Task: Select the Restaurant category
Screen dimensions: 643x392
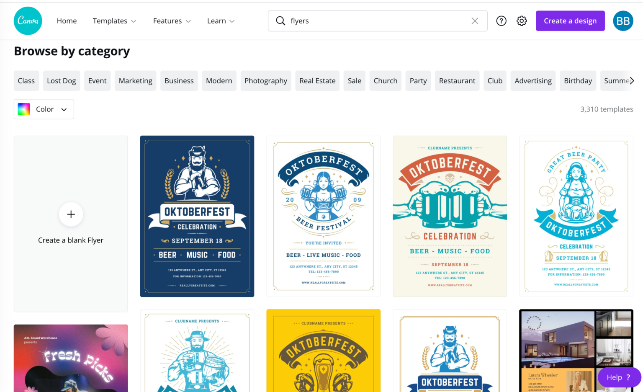Action: pos(457,81)
